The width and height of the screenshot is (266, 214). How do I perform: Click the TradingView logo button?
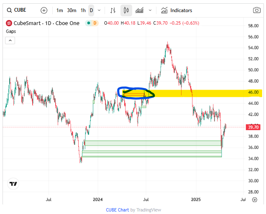(13, 184)
